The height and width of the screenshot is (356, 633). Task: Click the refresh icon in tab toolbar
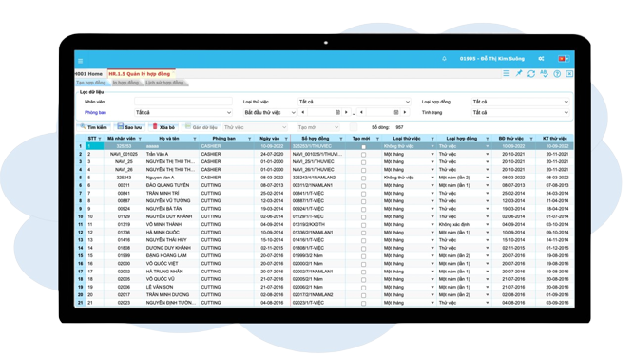point(531,74)
